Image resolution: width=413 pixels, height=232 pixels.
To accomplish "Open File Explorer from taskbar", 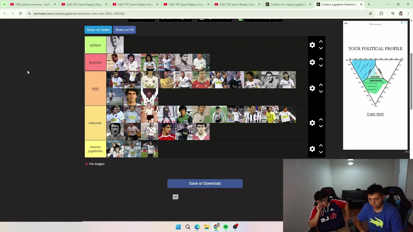I will tap(206, 227).
